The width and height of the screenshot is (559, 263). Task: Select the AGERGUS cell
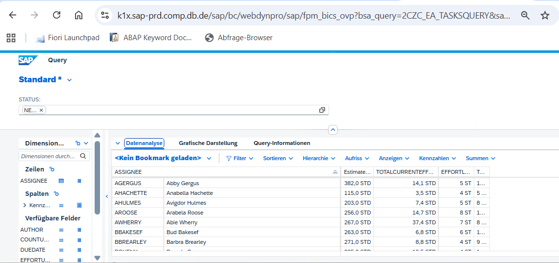(138, 183)
